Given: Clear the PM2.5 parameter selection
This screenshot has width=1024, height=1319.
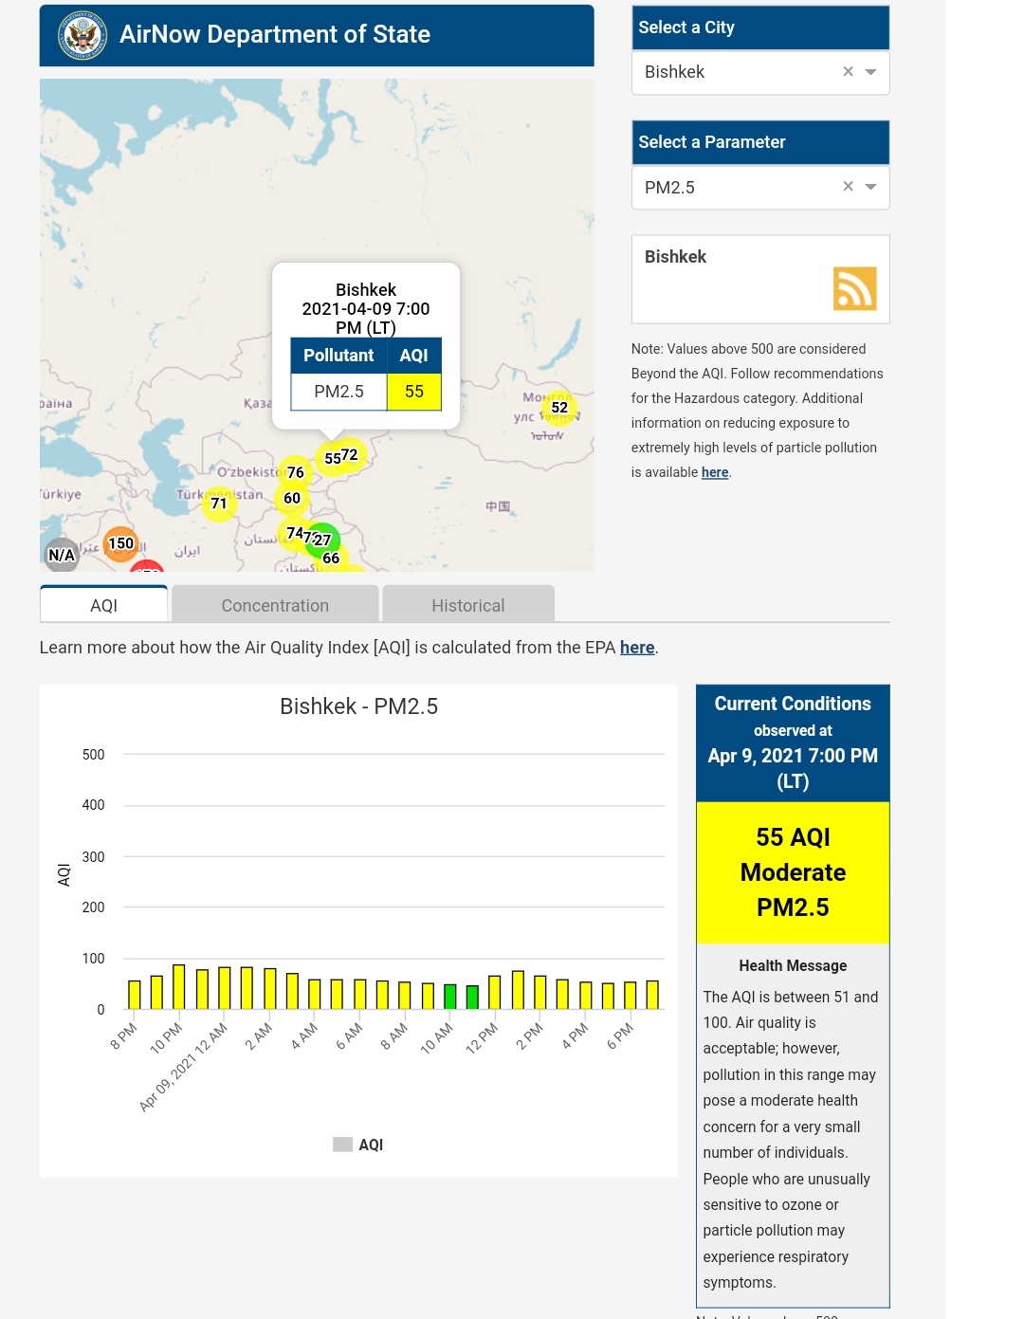Looking at the screenshot, I should (848, 187).
